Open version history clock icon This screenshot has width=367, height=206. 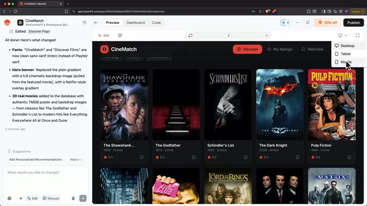click(84, 23)
